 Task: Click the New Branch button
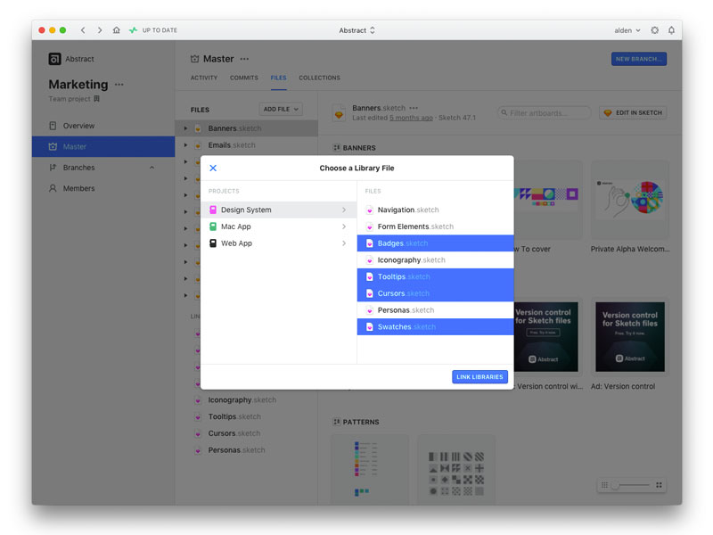(639, 59)
